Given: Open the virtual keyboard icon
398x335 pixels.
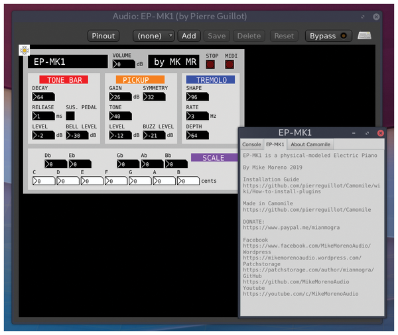Looking at the screenshot, I should point(364,36).
